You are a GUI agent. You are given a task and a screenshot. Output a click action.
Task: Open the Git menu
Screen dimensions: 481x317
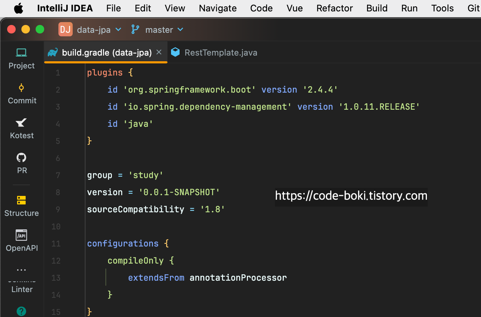coord(474,8)
